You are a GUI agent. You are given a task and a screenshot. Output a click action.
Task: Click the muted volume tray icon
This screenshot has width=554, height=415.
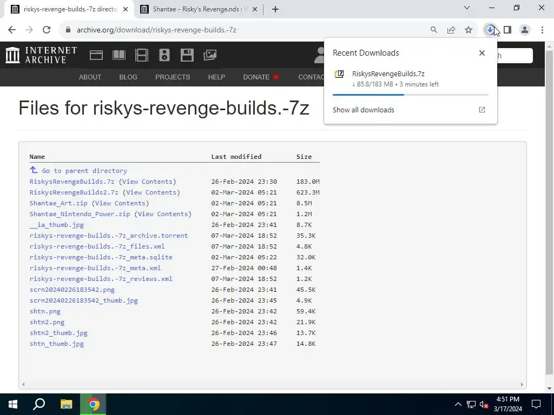click(484, 404)
